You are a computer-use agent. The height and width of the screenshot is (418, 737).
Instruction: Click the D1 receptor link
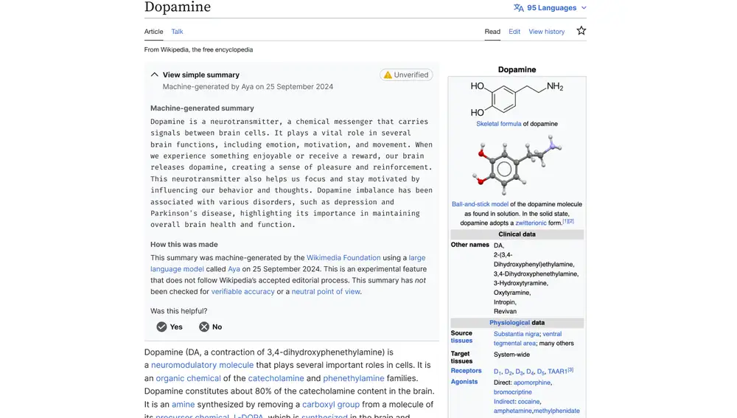pyautogui.click(x=497, y=372)
